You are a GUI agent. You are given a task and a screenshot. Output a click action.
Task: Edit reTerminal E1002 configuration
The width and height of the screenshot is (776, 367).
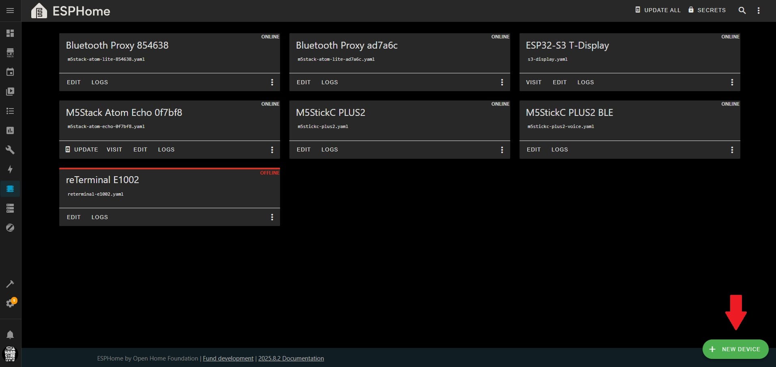pos(74,217)
